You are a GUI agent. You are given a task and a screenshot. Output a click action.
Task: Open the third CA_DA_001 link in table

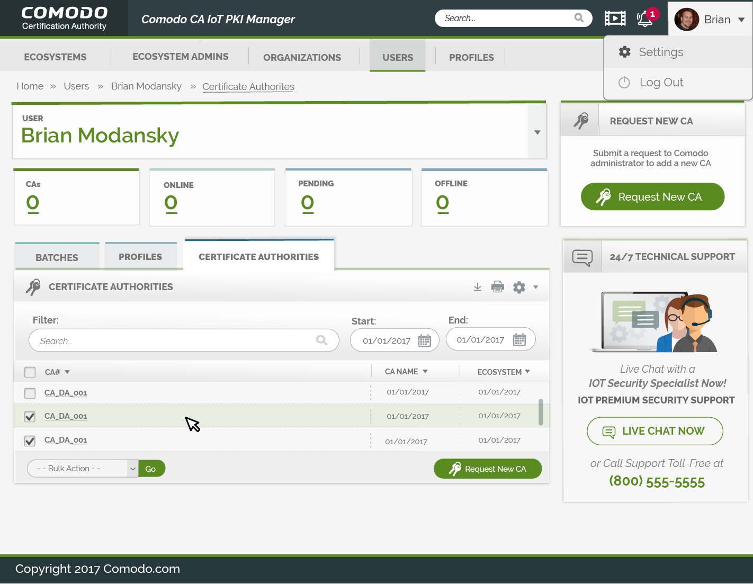point(66,440)
